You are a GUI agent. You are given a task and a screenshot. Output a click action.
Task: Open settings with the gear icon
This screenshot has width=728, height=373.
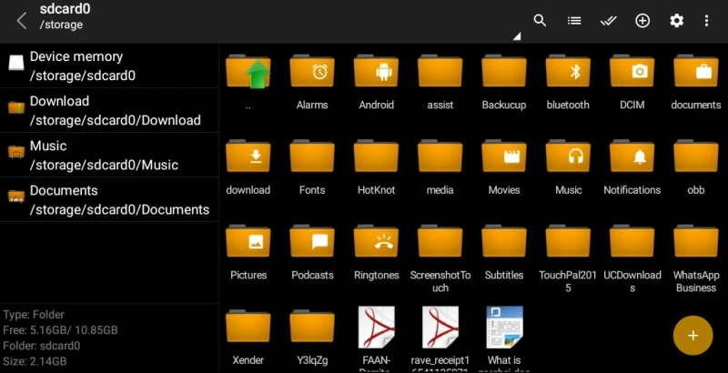[x=676, y=20]
